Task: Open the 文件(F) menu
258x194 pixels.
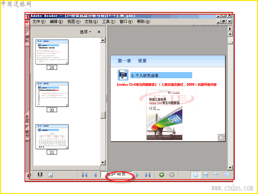Action: (x=39, y=22)
